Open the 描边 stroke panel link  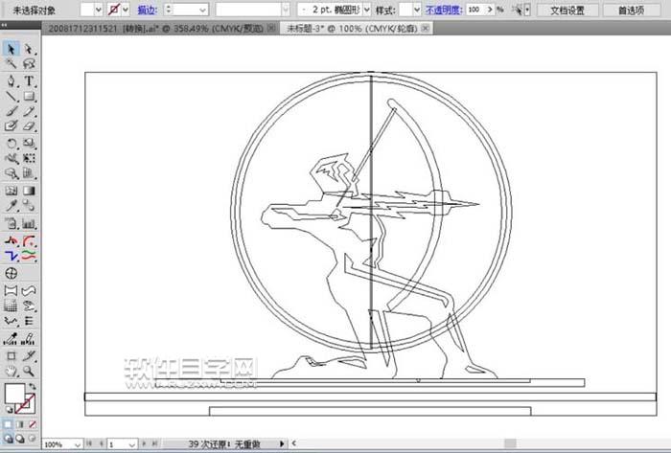[x=148, y=10]
